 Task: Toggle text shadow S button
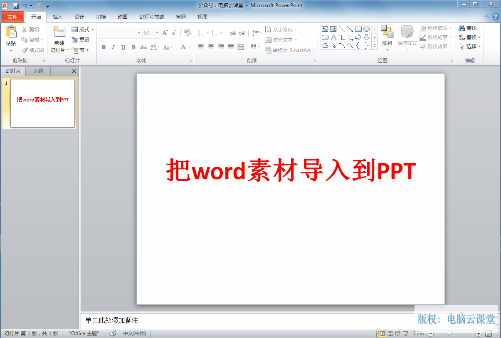133,47
